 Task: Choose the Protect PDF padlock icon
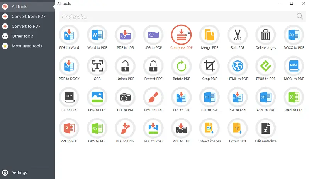pyautogui.click(x=153, y=66)
